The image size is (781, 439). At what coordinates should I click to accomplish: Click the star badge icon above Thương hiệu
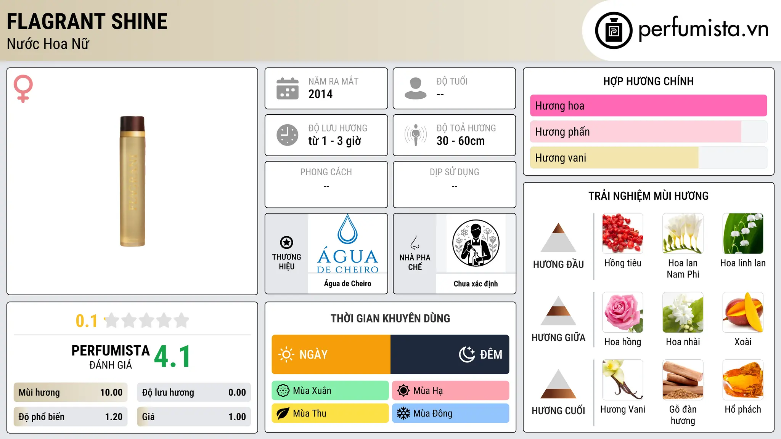pyautogui.click(x=286, y=242)
